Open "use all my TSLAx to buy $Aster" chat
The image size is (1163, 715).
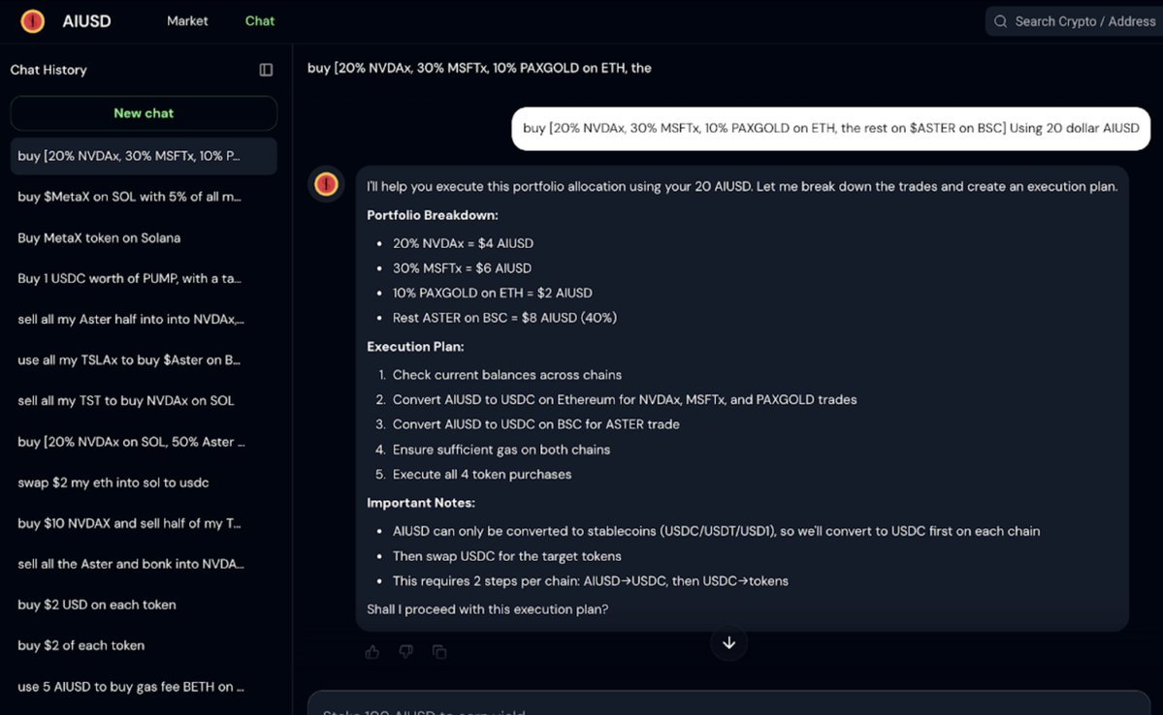128,360
